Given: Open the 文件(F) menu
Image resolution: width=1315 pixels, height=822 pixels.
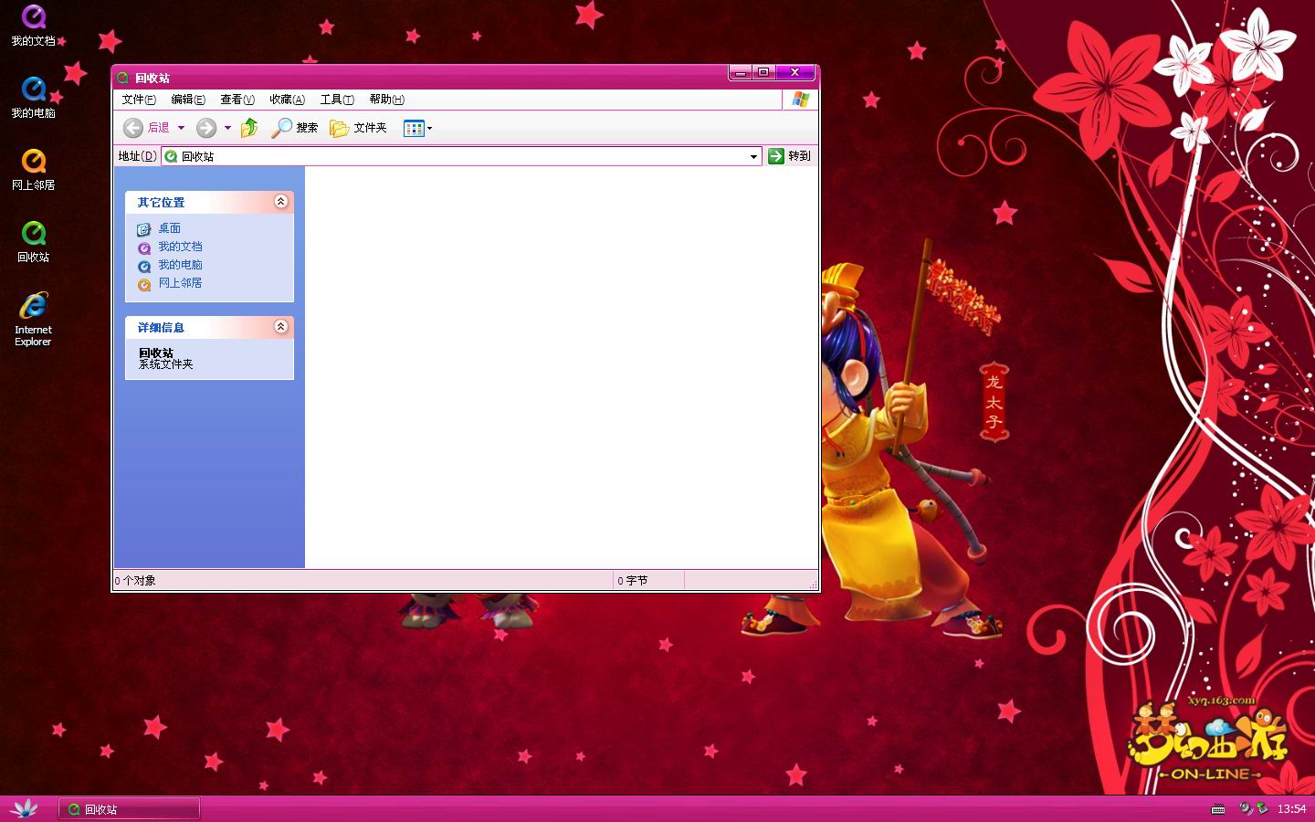Looking at the screenshot, I should click(x=139, y=100).
